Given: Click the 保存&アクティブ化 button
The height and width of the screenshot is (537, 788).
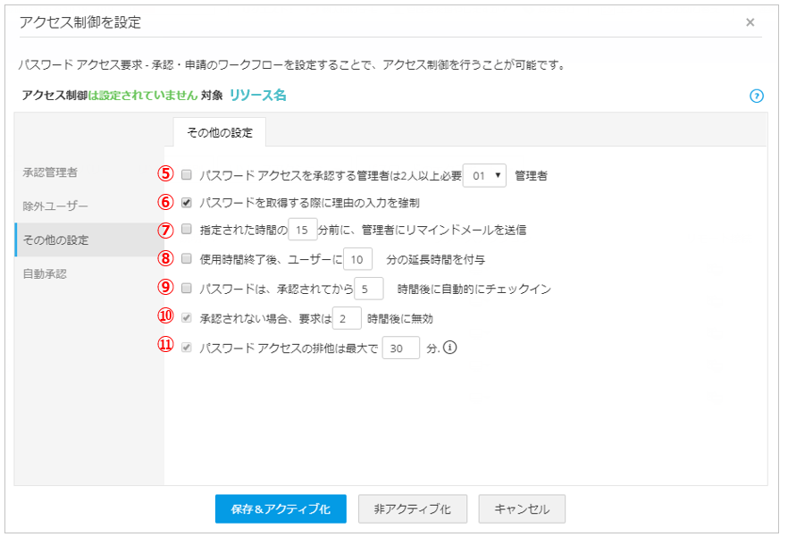Looking at the screenshot, I should [x=281, y=509].
